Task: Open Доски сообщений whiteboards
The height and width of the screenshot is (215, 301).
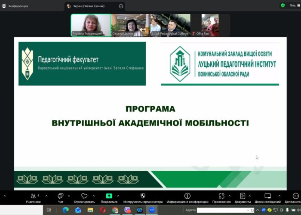Action: point(267,196)
